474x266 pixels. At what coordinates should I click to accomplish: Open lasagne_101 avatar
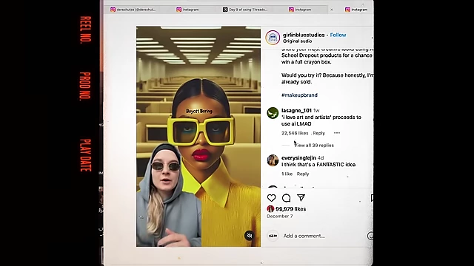[x=273, y=113]
